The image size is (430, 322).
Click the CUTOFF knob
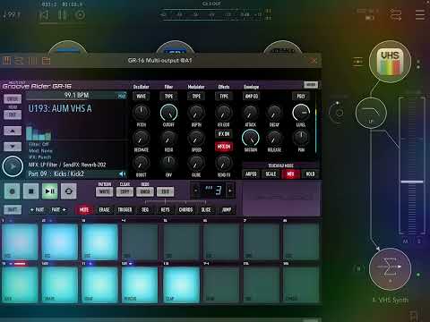click(168, 113)
